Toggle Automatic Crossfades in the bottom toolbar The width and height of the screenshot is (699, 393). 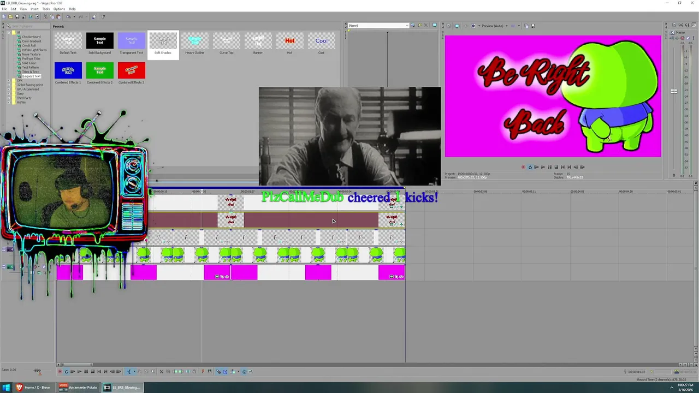pos(225,372)
